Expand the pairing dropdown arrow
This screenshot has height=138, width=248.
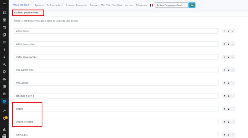coord(186,5)
